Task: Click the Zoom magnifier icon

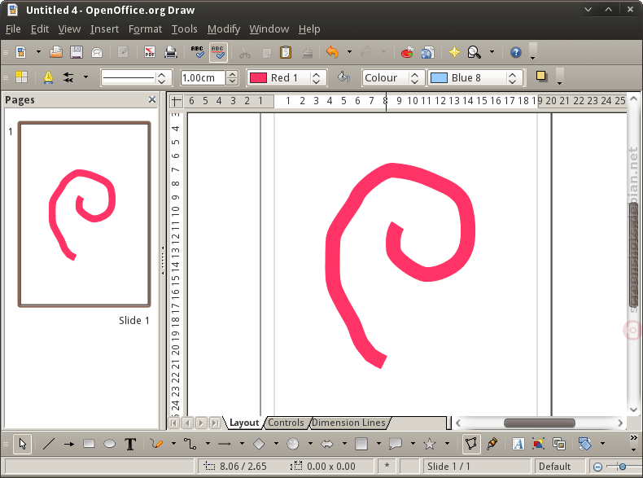Action: [x=475, y=52]
